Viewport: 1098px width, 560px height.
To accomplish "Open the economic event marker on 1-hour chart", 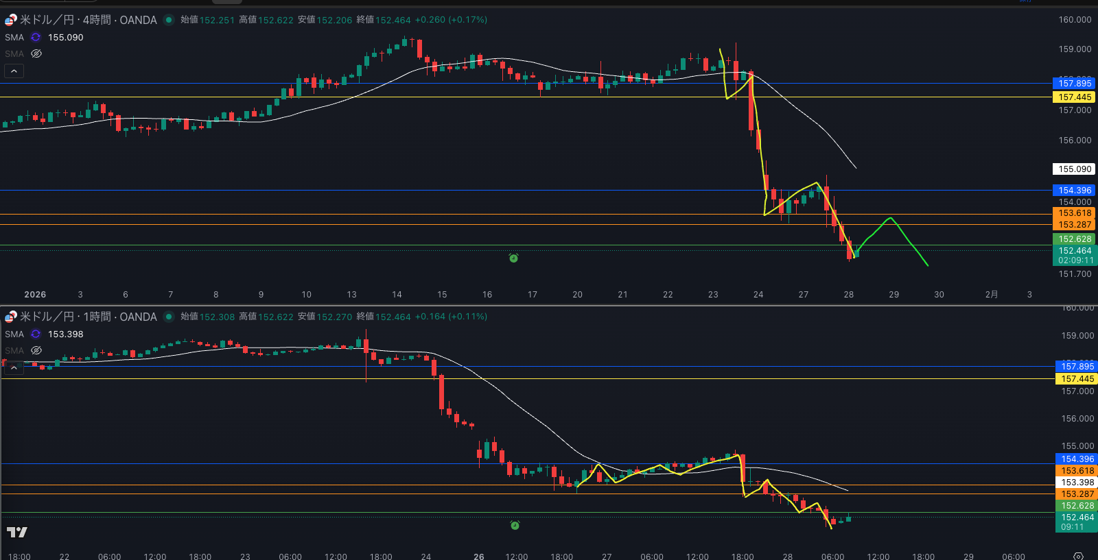I will click(515, 525).
